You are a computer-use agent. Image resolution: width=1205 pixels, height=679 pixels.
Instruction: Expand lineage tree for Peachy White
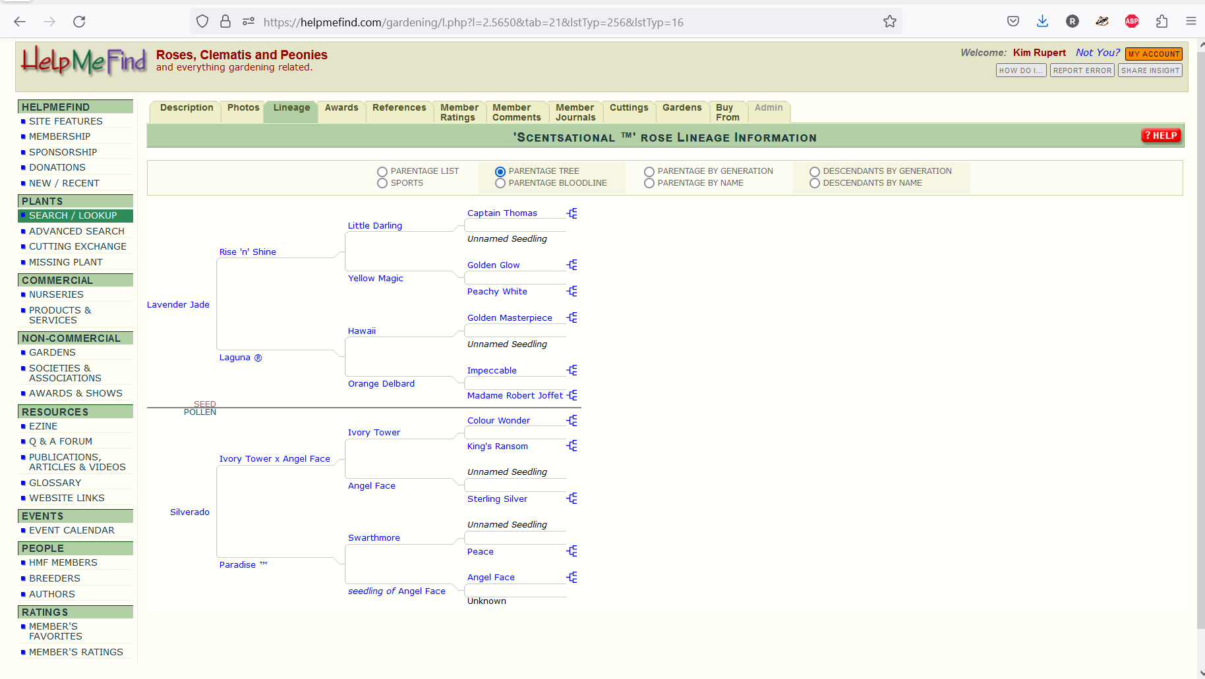pyautogui.click(x=572, y=291)
